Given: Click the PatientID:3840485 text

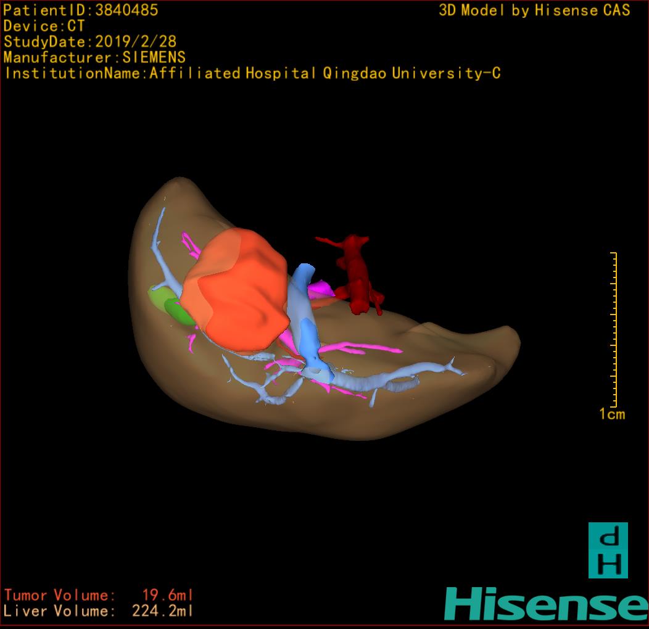Looking at the screenshot, I should (81, 10).
